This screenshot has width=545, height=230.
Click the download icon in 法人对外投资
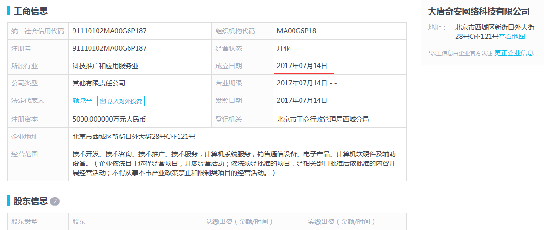(x=103, y=101)
